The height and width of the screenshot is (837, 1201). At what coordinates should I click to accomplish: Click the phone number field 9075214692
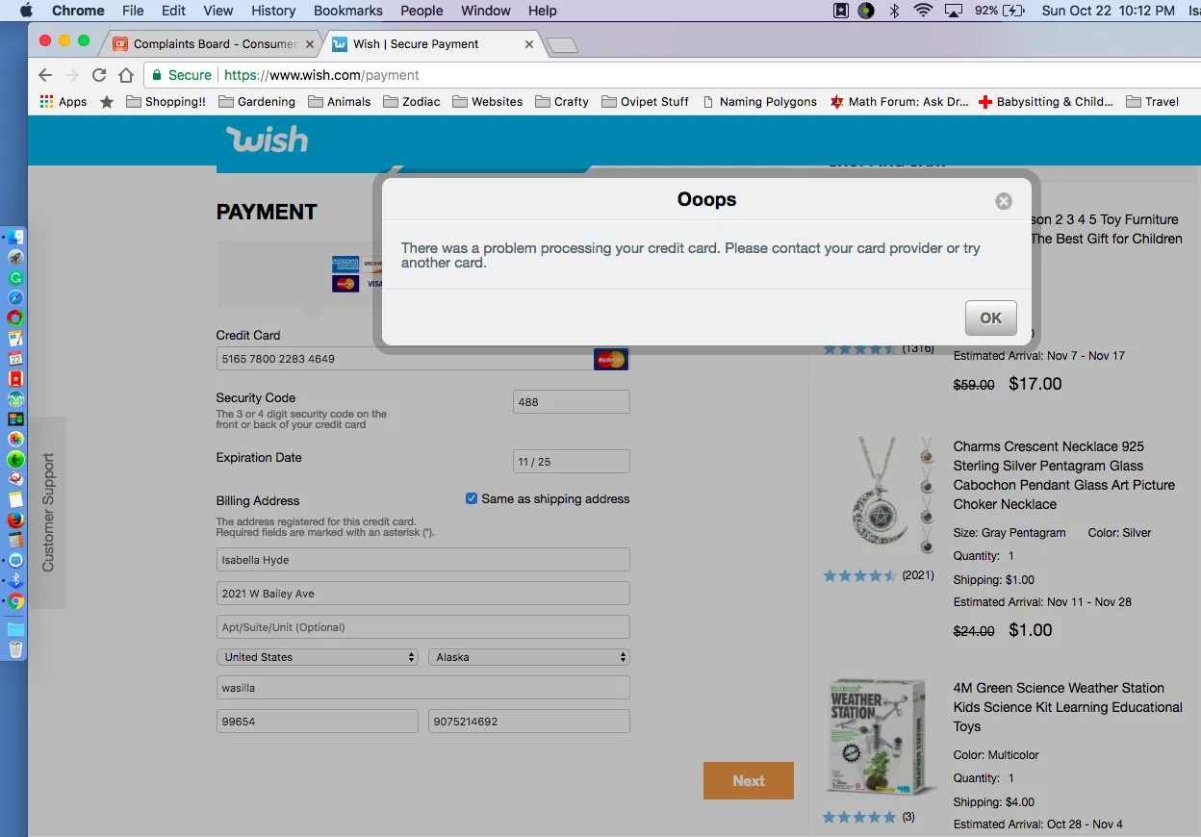pyautogui.click(x=529, y=722)
